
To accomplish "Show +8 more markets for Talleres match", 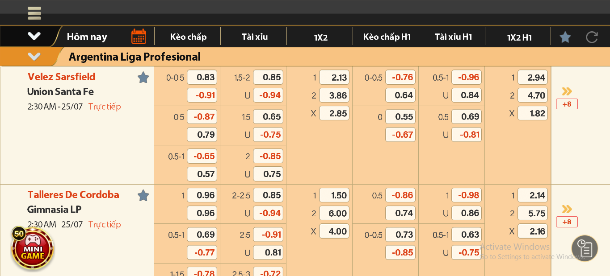I will (x=567, y=222).
